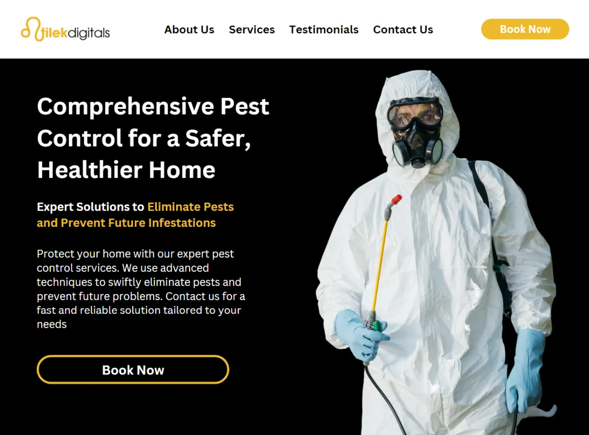Image resolution: width=589 pixels, height=435 pixels.
Task: Click the Protect your home paragraph
Action: coord(141,289)
